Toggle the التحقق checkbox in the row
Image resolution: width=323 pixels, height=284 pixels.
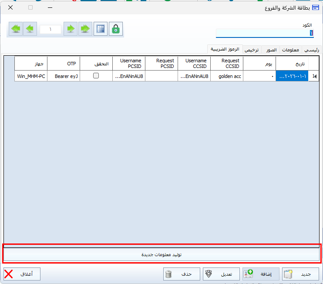pos(96,76)
